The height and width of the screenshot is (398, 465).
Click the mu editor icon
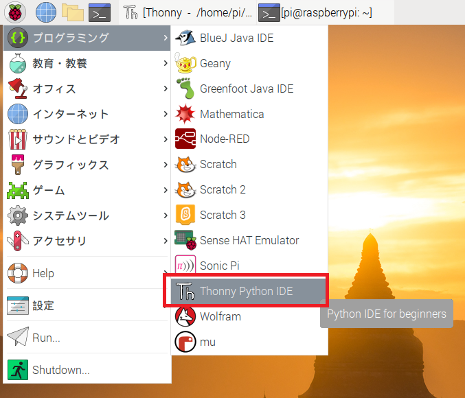point(185,342)
